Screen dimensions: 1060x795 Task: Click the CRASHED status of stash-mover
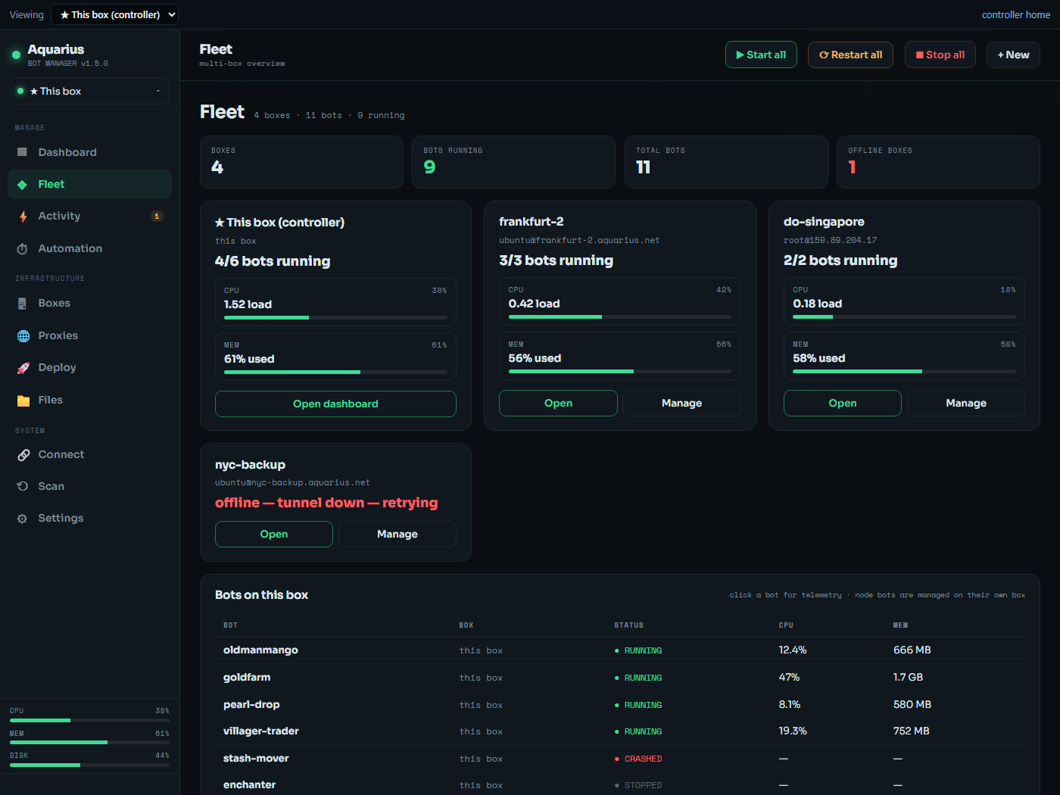(638, 759)
